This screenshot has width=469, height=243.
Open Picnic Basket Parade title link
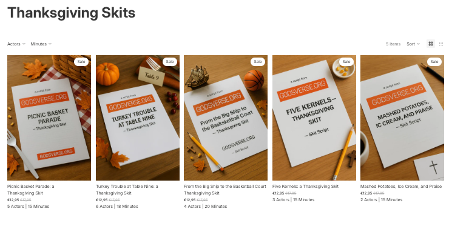coord(31,190)
